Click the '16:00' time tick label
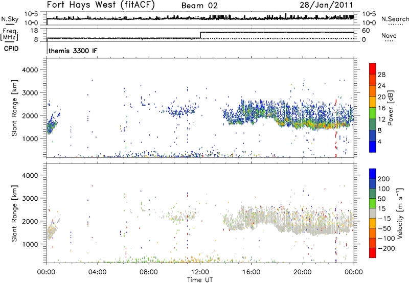This screenshot has height=283, width=409. coord(251,272)
